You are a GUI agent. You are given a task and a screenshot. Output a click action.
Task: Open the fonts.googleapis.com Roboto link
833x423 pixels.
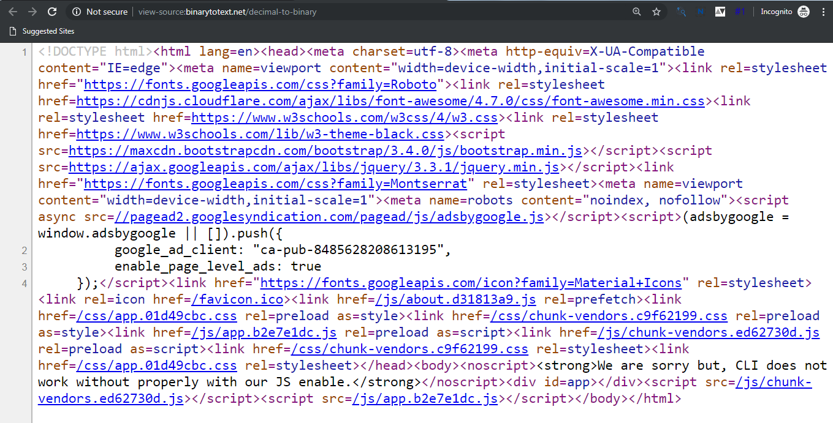(260, 84)
